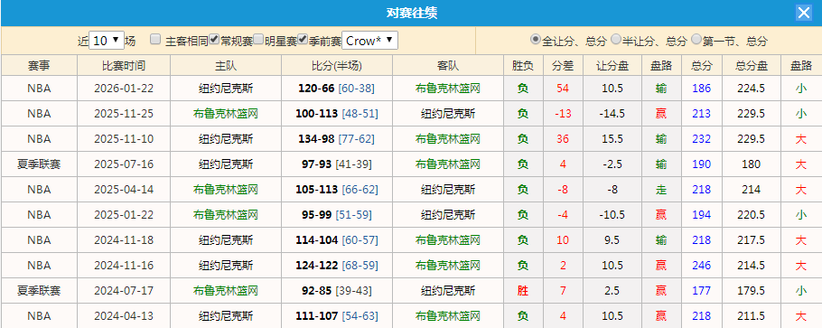Click the score 105-113 [66-62]
The width and height of the screenshot is (822, 328).
(x=337, y=190)
